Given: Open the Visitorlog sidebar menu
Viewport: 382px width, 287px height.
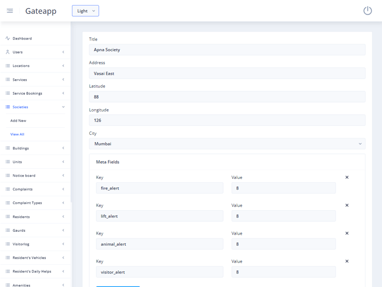Looking at the screenshot, I should point(36,244).
